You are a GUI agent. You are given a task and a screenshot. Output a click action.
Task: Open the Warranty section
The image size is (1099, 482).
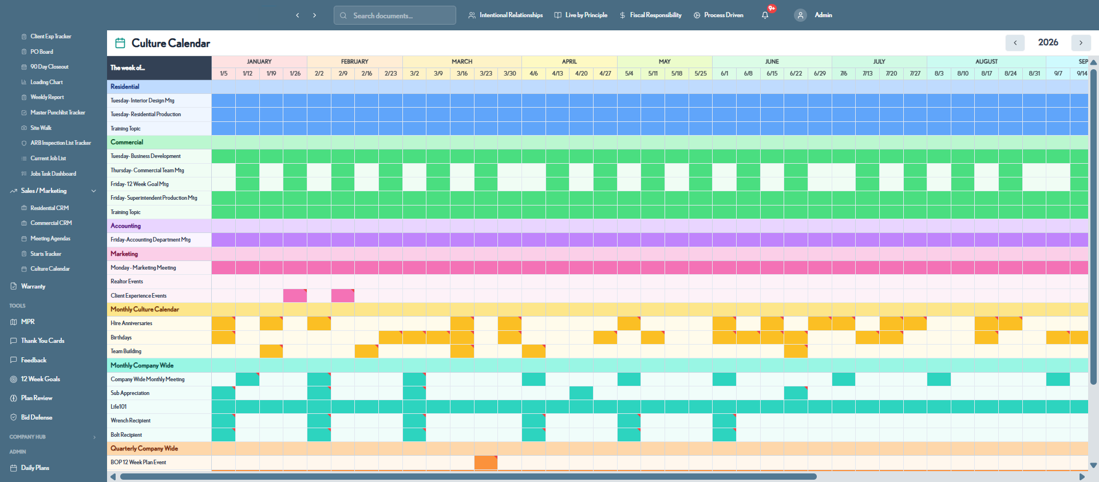33,286
